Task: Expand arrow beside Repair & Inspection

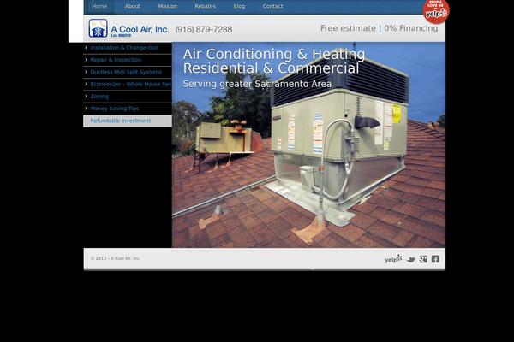Action: point(87,60)
